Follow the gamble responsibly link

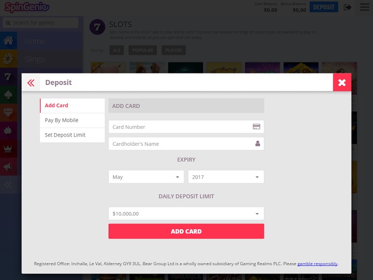tap(318, 264)
